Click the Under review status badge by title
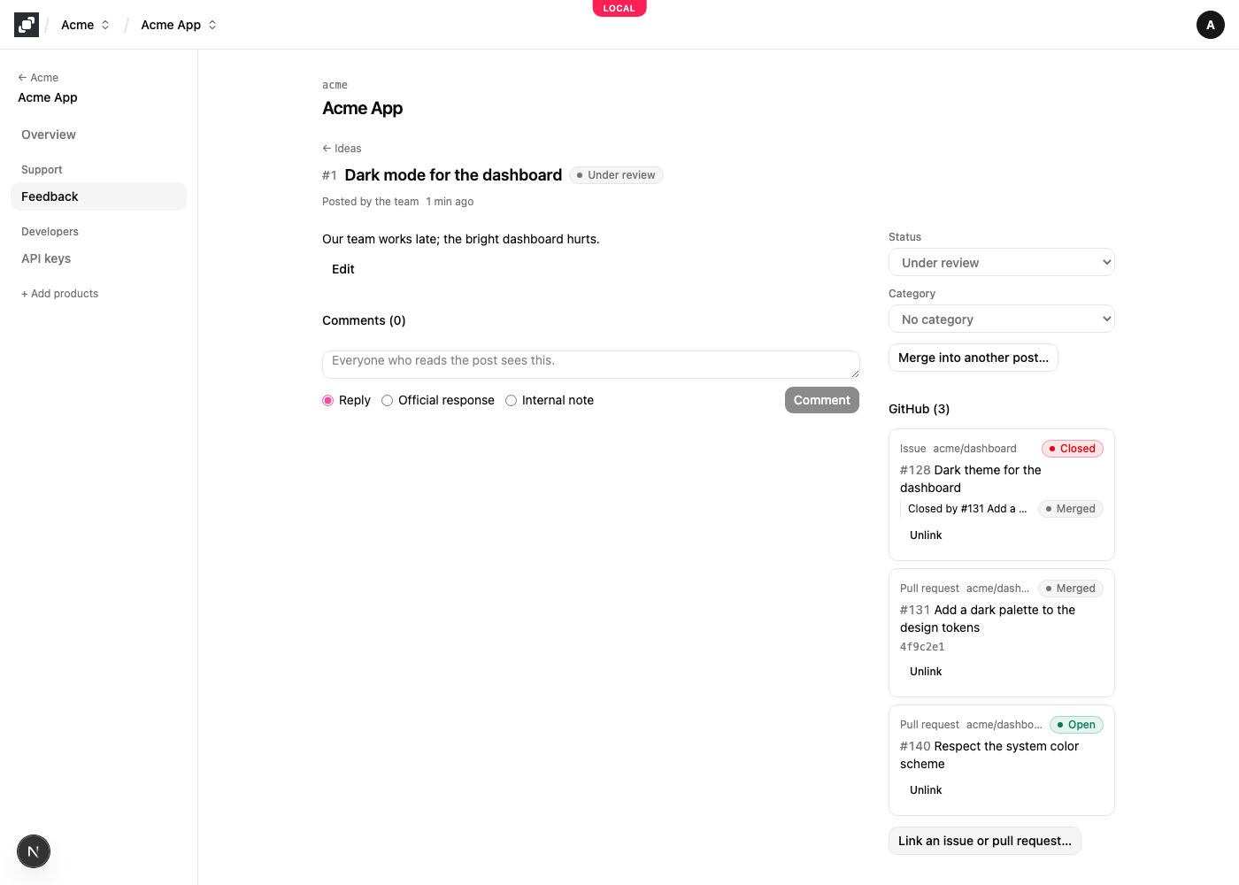1239x885 pixels. (x=616, y=175)
